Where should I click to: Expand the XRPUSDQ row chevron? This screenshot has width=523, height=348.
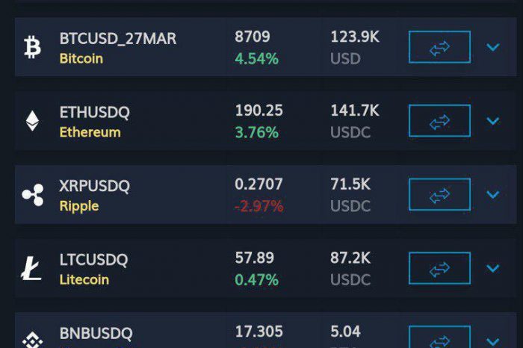[x=493, y=194]
